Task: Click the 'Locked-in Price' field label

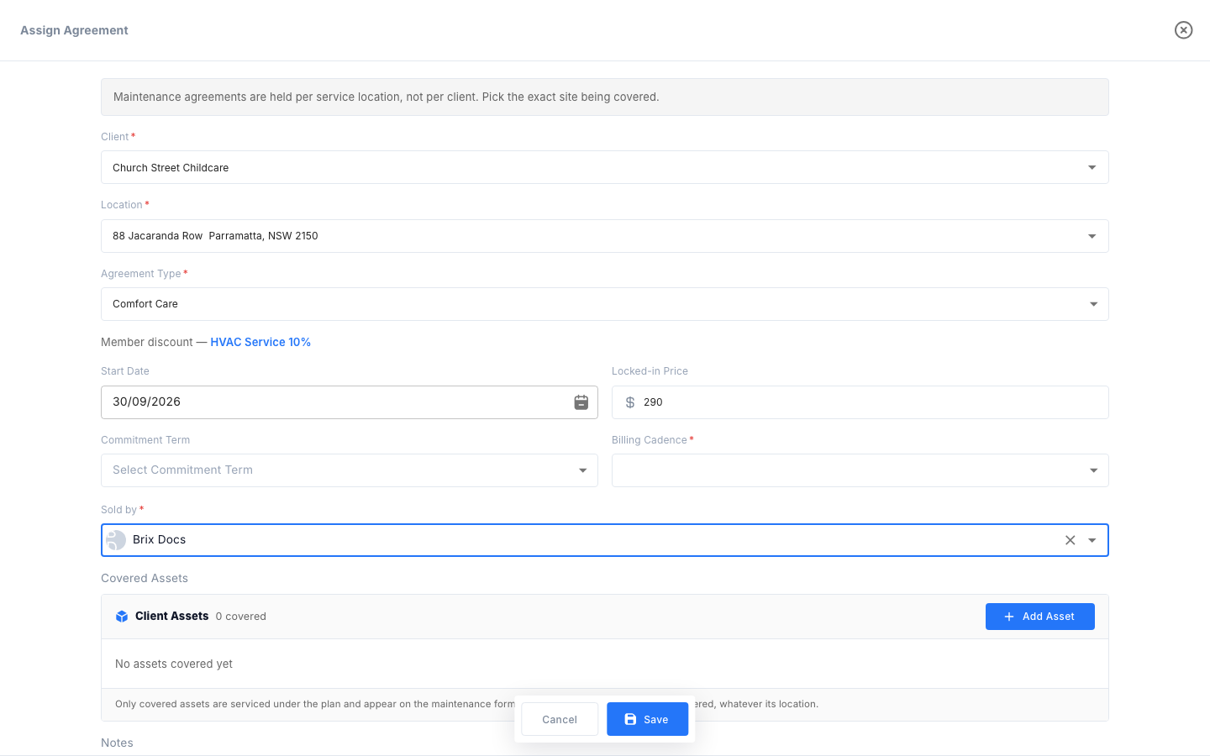Action: click(x=650, y=371)
